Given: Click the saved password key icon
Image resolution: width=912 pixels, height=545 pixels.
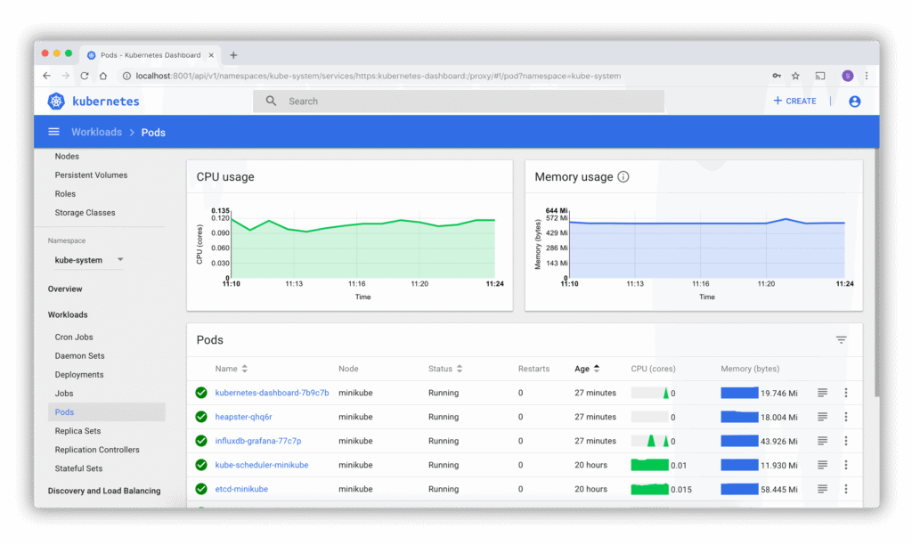Looking at the screenshot, I should tap(777, 76).
